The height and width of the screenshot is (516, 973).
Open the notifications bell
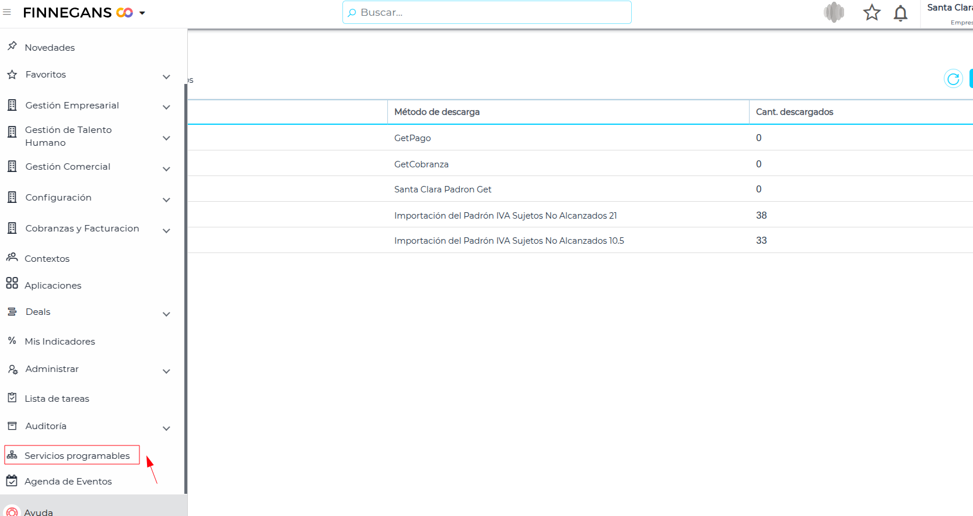click(x=901, y=13)
